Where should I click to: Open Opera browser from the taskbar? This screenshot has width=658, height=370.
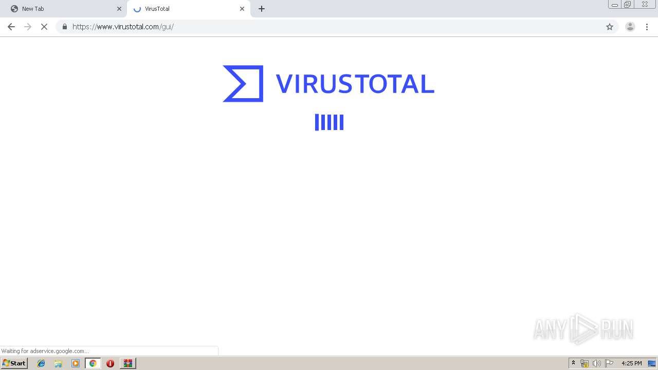tap(110, 363)
